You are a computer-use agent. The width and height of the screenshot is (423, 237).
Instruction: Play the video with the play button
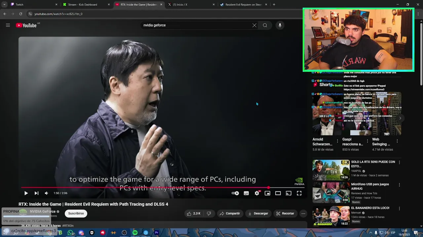[x=26, y=193]
